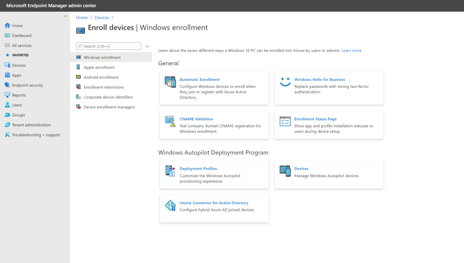Collapse the enrollment menu panel
Screen dimensions: 464x263
coord(147,46)
